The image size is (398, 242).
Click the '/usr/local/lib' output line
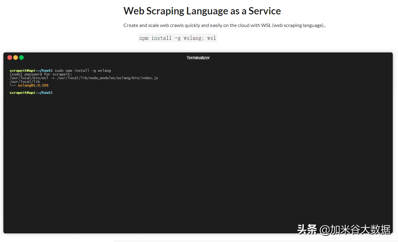click(x=25, y=82)
